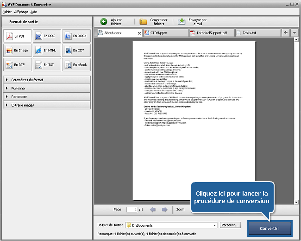301x241 pixels.
Task: Select the En eBook output format
Action: tap(76, 65)
